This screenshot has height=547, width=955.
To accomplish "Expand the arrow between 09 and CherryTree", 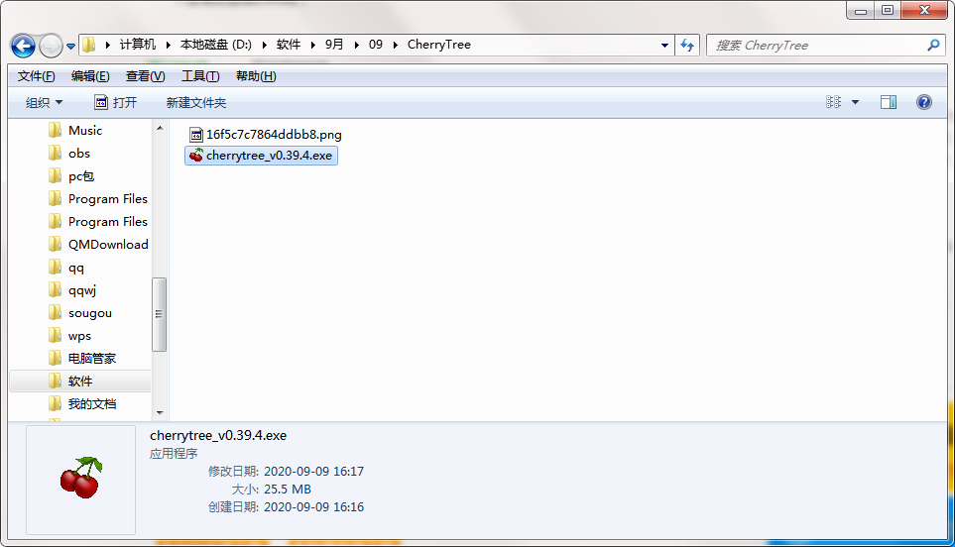I will point(396,45).
